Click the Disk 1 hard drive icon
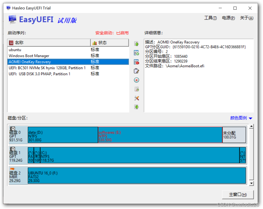263x209 pixels. [x=12, y=149]
